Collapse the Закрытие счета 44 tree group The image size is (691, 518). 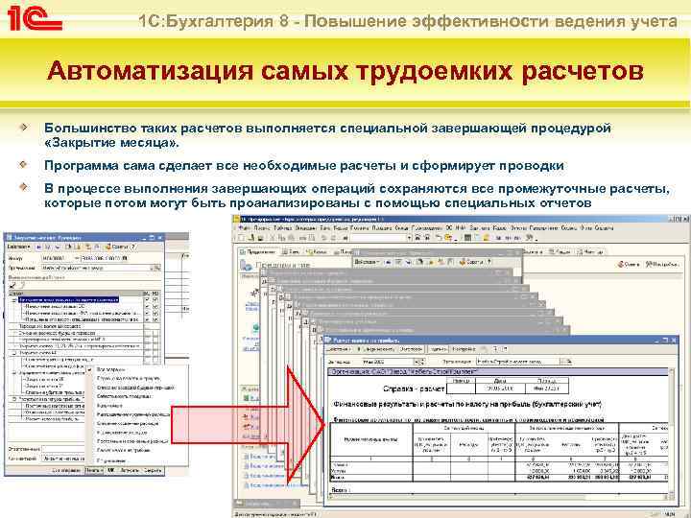14,353
